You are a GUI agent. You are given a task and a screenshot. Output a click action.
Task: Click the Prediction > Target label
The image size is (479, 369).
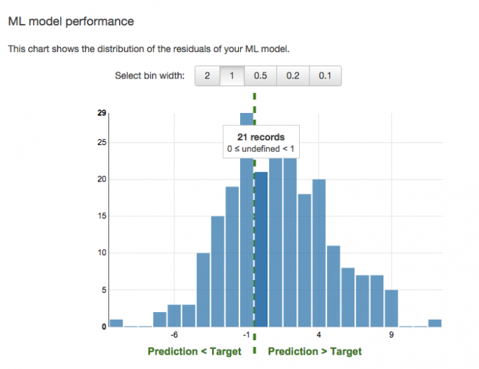click(x=315, y=352)
